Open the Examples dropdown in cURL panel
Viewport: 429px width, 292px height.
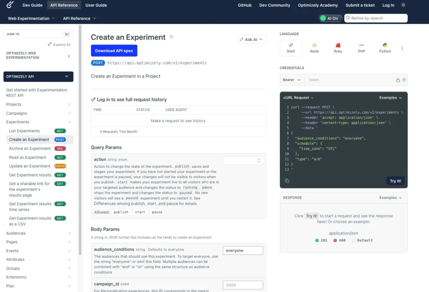tap(390, 97)
